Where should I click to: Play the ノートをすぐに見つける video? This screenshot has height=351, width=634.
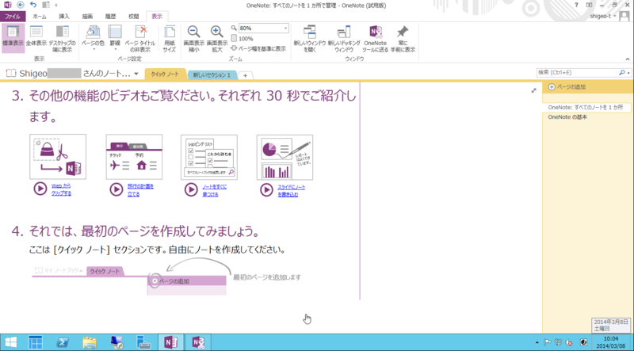click(191, 189)
